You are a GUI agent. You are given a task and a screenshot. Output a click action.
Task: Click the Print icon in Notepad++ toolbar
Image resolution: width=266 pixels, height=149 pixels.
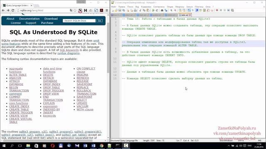coord(135,10)
